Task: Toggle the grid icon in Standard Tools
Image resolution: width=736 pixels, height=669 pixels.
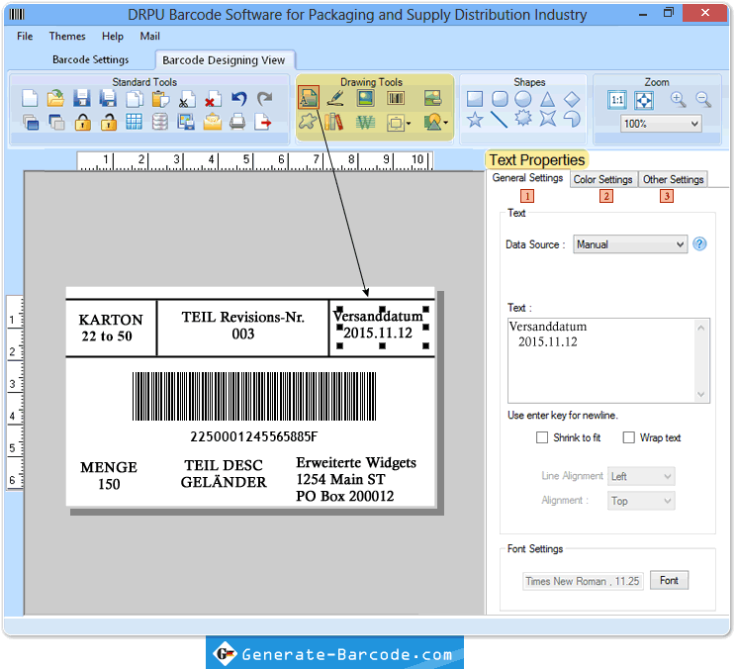Action: pyautogui.click(x=135, y=123)
